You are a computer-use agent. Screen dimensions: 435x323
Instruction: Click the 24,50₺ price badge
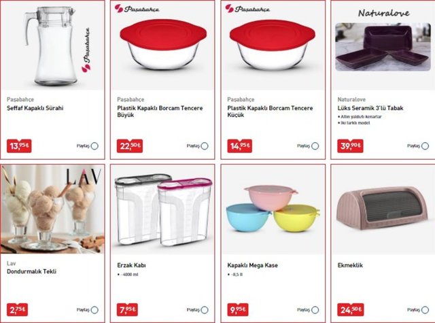point(351,309)
